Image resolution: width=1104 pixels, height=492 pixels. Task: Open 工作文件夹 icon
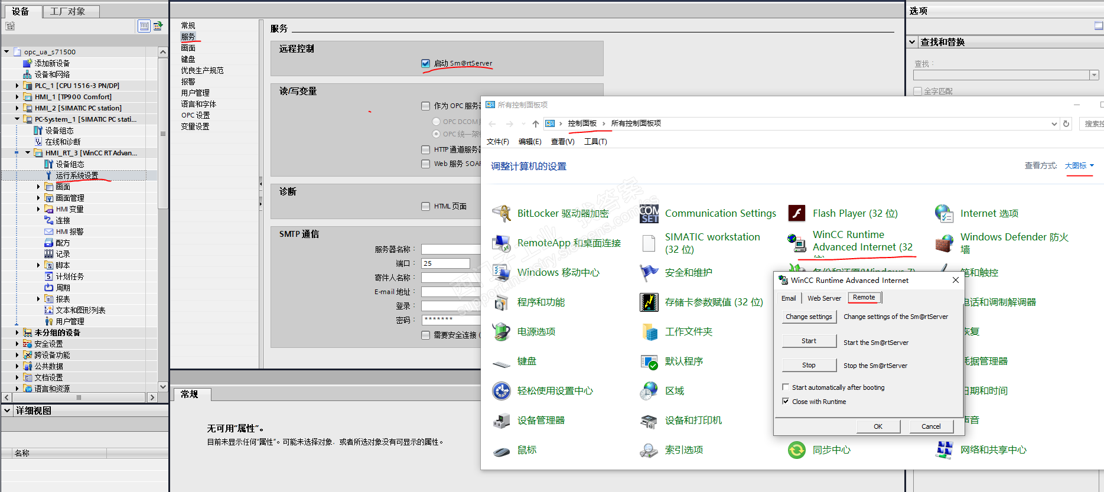pyautogui.click(x=649, y=331)
